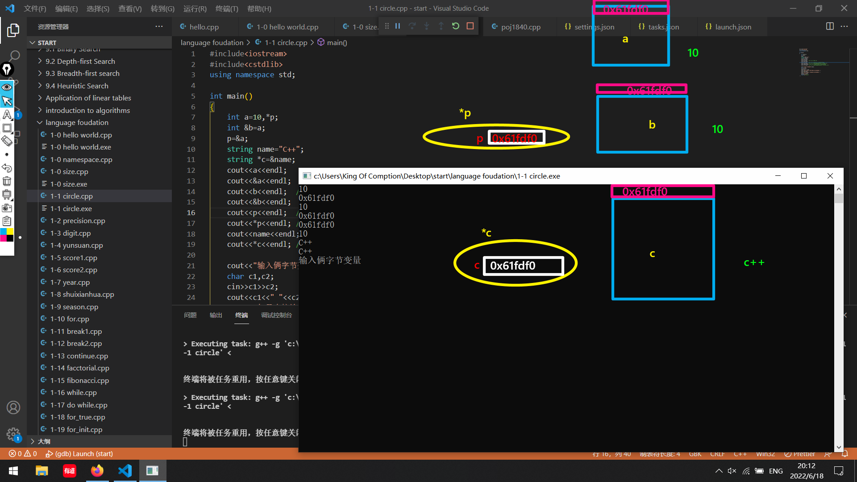
Task: Click the undo arrow in annotation toolbar
Action: (7, 168)
